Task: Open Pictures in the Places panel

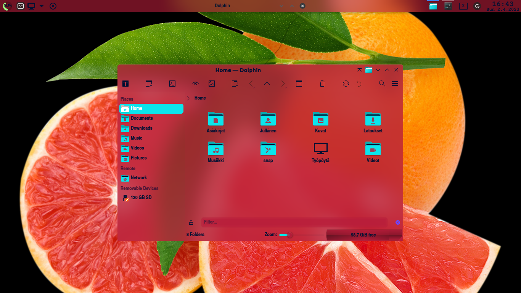Action: pos(151,158)
